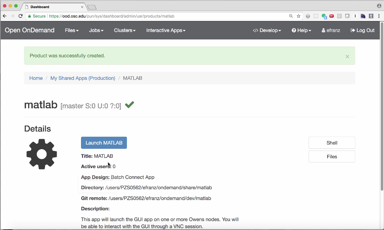Bookmark this page with the star icon
384x230 pixels.
(299, 16)
